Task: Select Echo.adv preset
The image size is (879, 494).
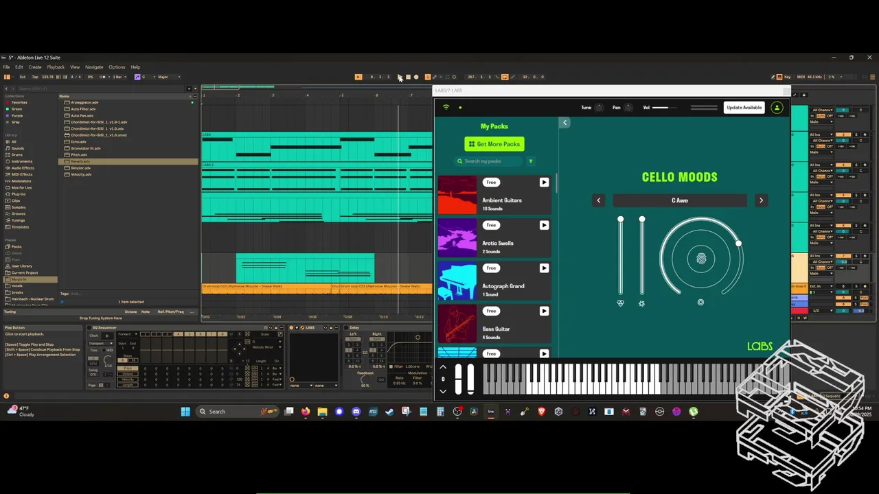Action: click(78, 142)
